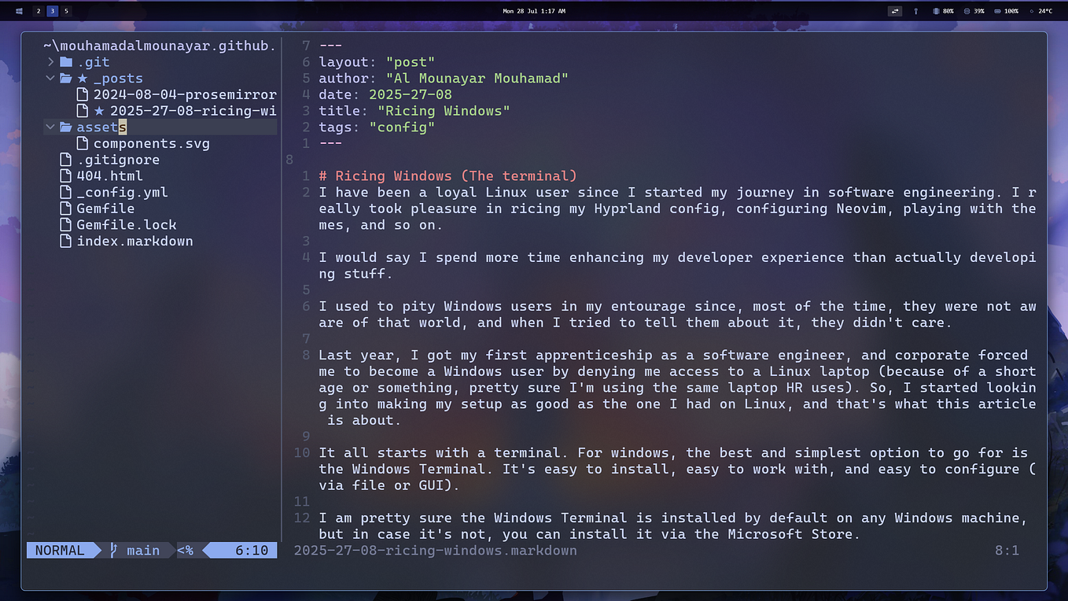Click the volume icon showing 80%
Screen dimensions: 1068x601
937,10
